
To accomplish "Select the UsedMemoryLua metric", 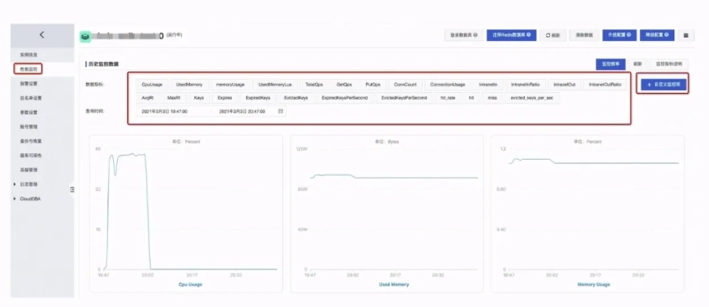I will click(275, 84).
